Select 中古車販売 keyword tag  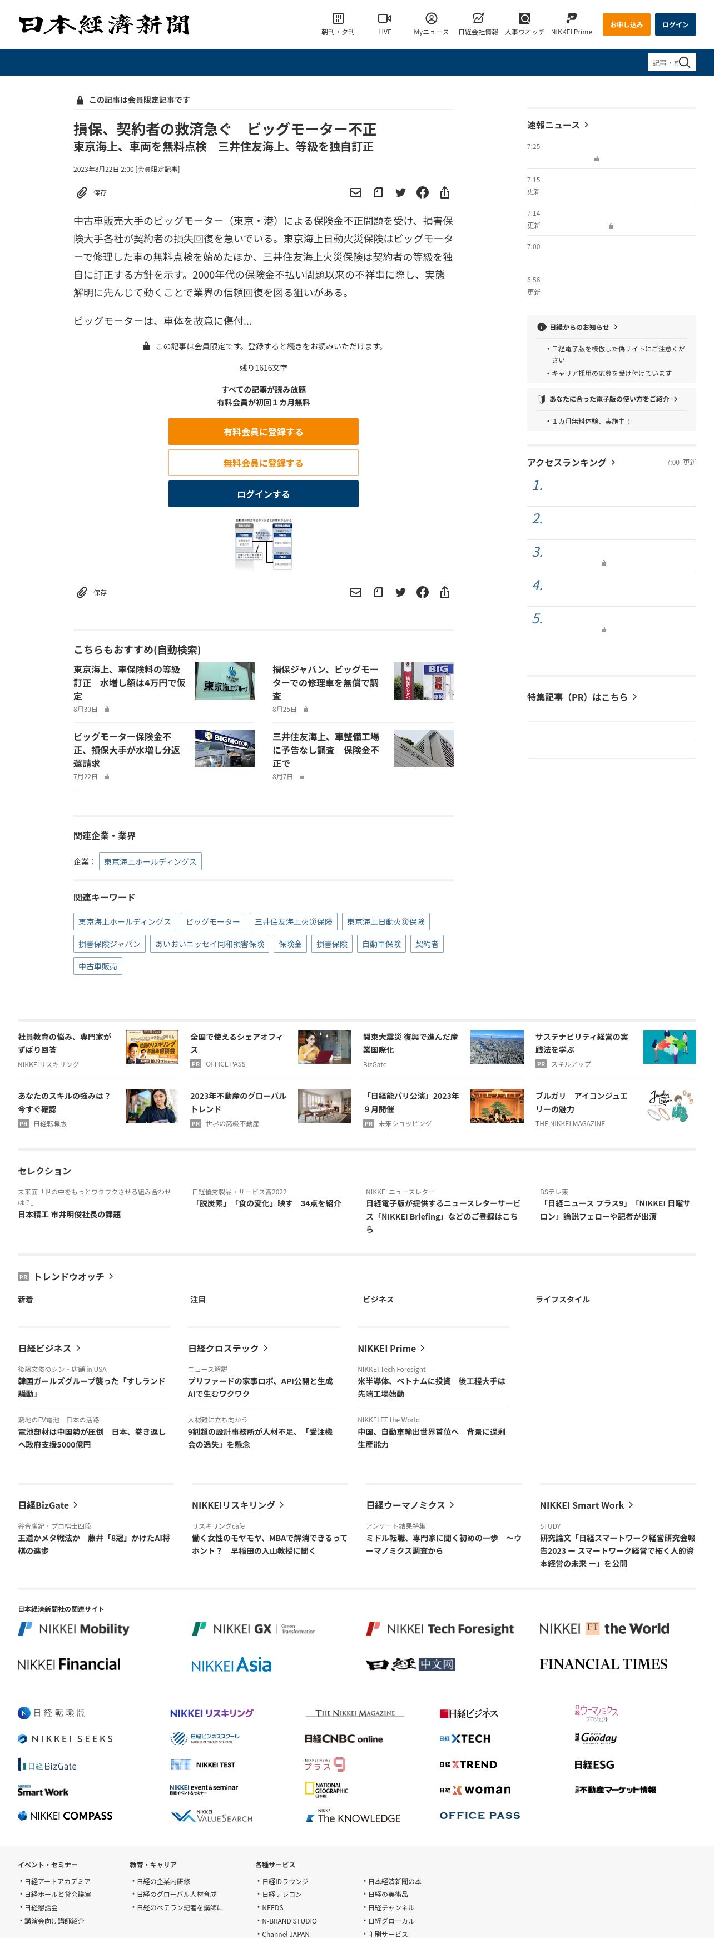point(98,966)
